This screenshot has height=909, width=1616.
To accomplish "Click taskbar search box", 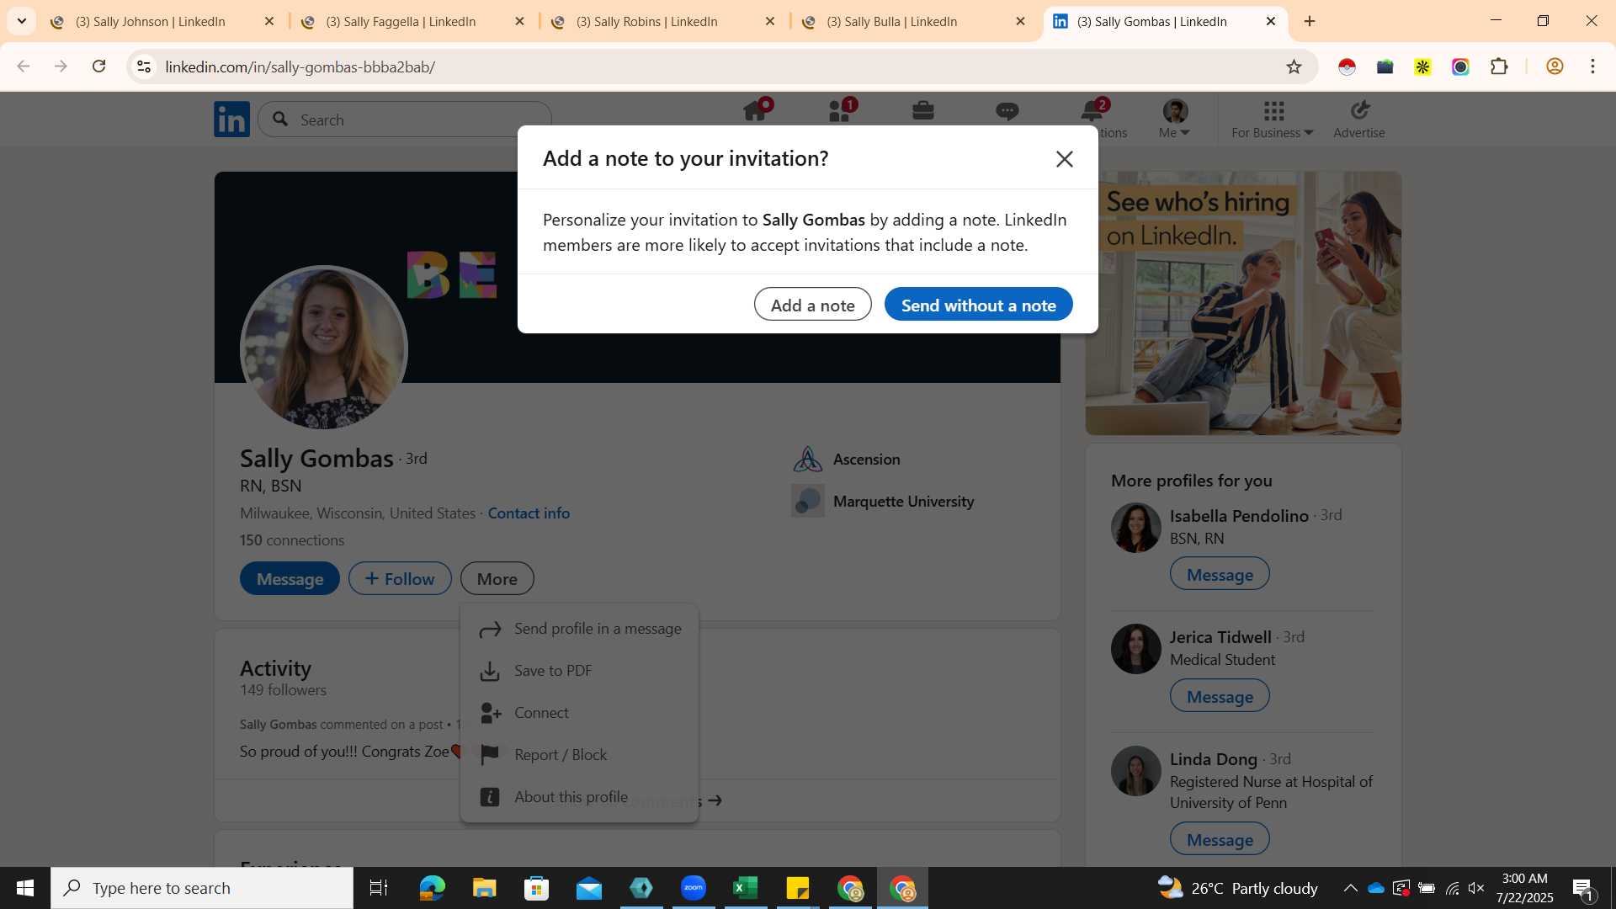I will (x=202, y=888).
